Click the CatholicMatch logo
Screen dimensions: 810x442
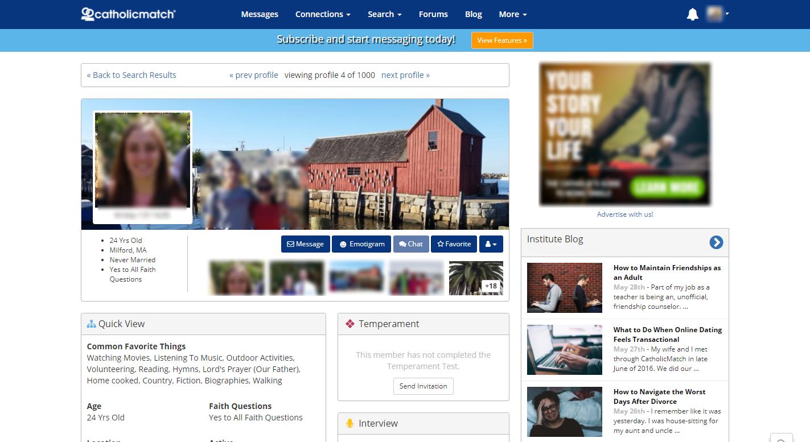click(128, 14)
